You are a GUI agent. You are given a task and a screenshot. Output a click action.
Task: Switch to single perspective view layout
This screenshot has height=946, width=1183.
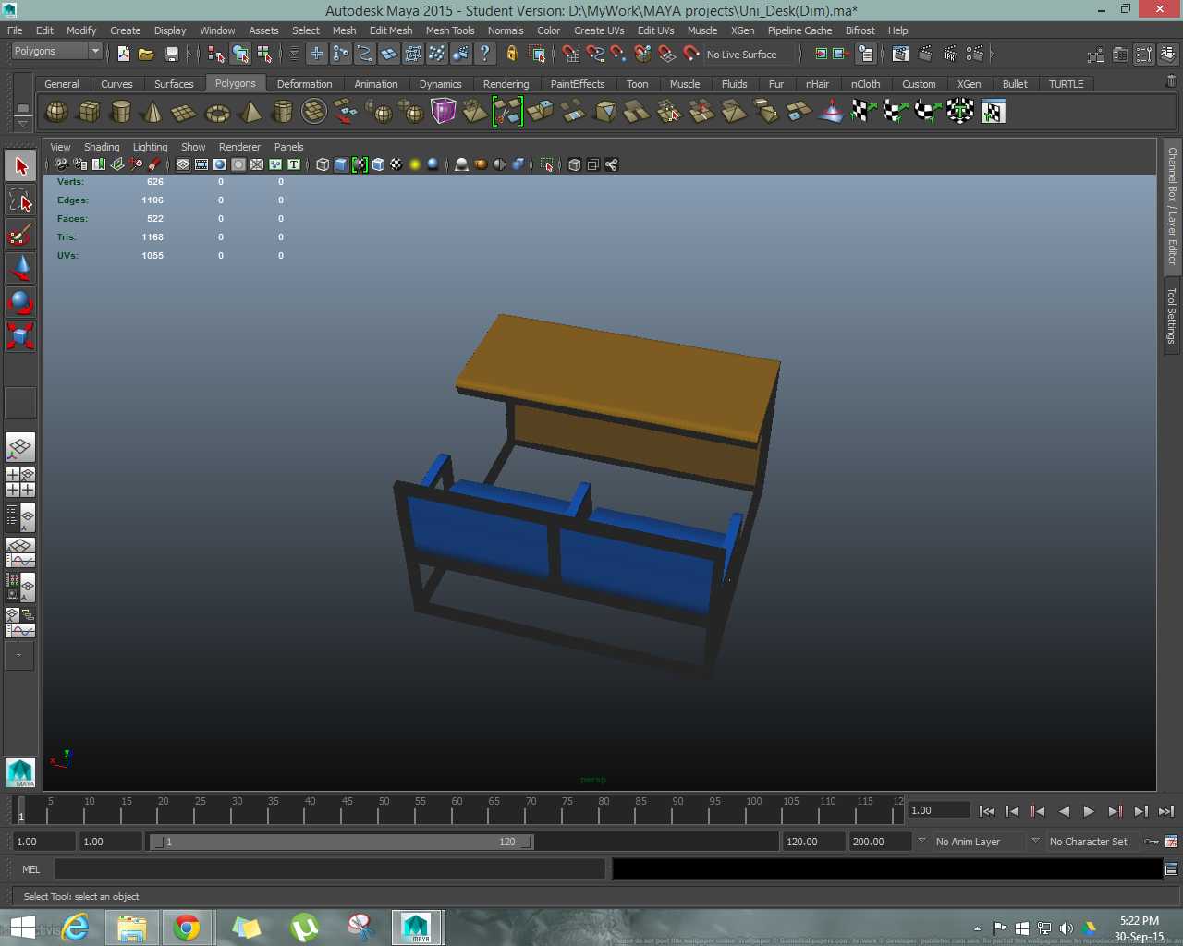pos(20,448)
